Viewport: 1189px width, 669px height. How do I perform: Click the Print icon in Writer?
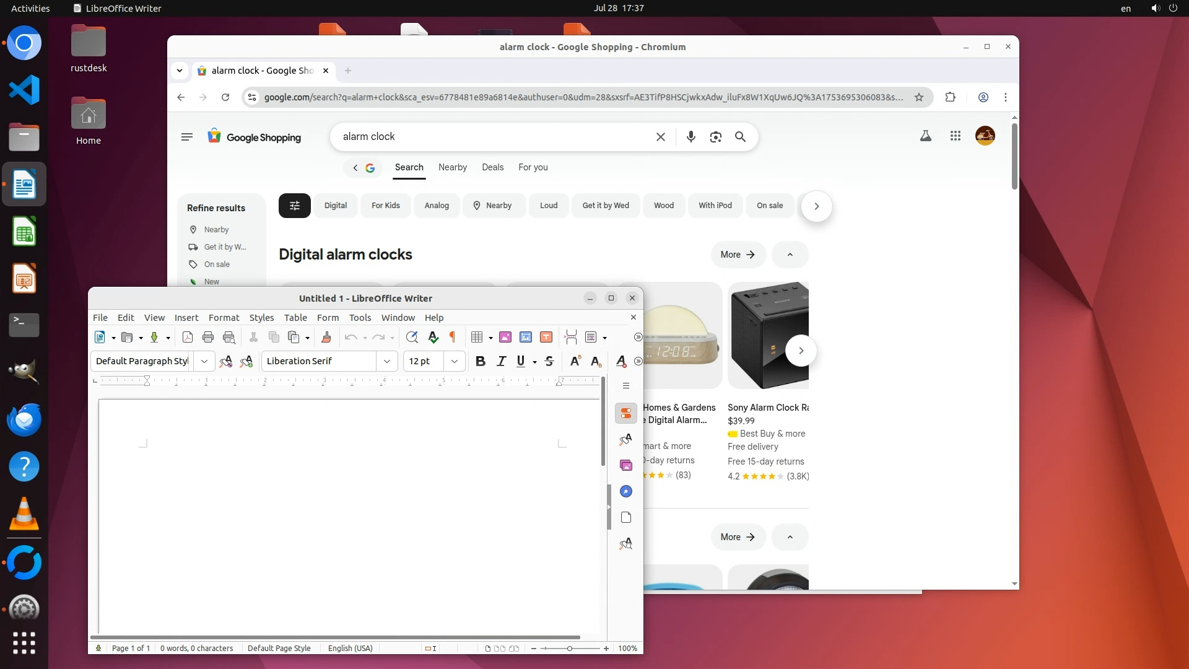pyautogui.click(x=208, y=337)
